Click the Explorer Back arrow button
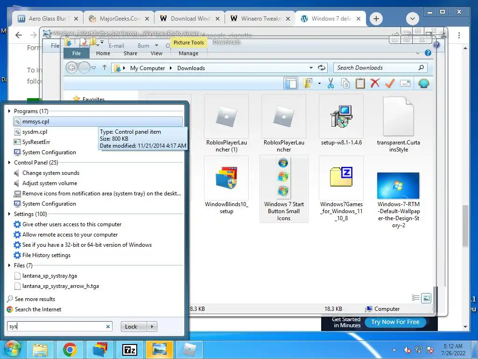Screen dimensions: 478x359 tap(71, 67)
